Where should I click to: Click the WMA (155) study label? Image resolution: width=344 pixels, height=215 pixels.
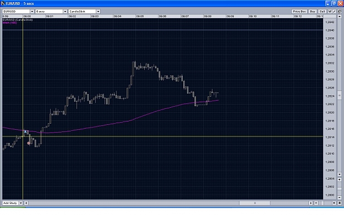point(10,23)
